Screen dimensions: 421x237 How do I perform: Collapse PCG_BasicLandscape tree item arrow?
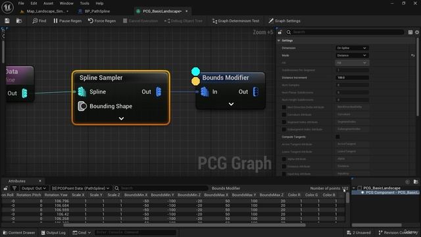[354, 188]
